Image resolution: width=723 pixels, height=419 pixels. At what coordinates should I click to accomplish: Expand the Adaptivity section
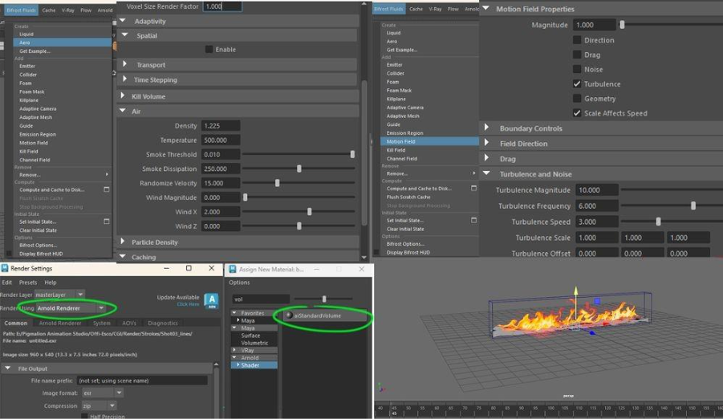[123, 21]
